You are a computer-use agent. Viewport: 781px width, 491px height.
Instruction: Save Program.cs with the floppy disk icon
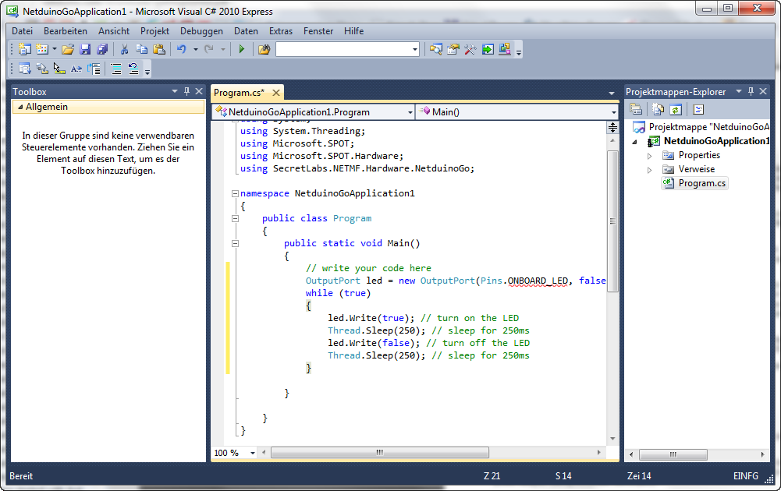click(85, 49)
